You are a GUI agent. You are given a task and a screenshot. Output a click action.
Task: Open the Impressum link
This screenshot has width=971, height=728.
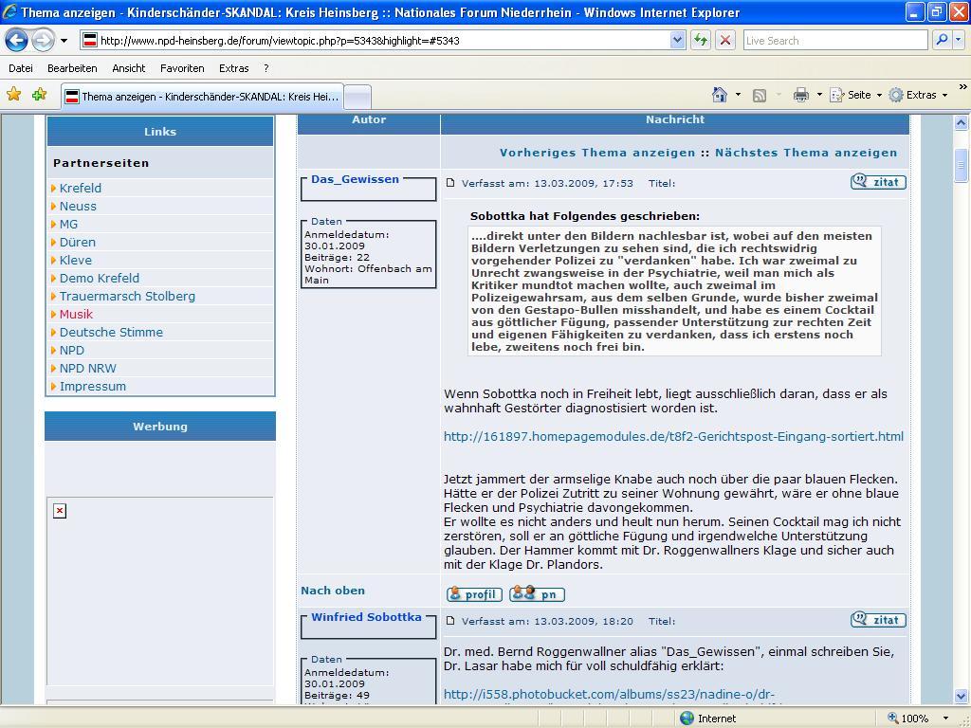92,387
